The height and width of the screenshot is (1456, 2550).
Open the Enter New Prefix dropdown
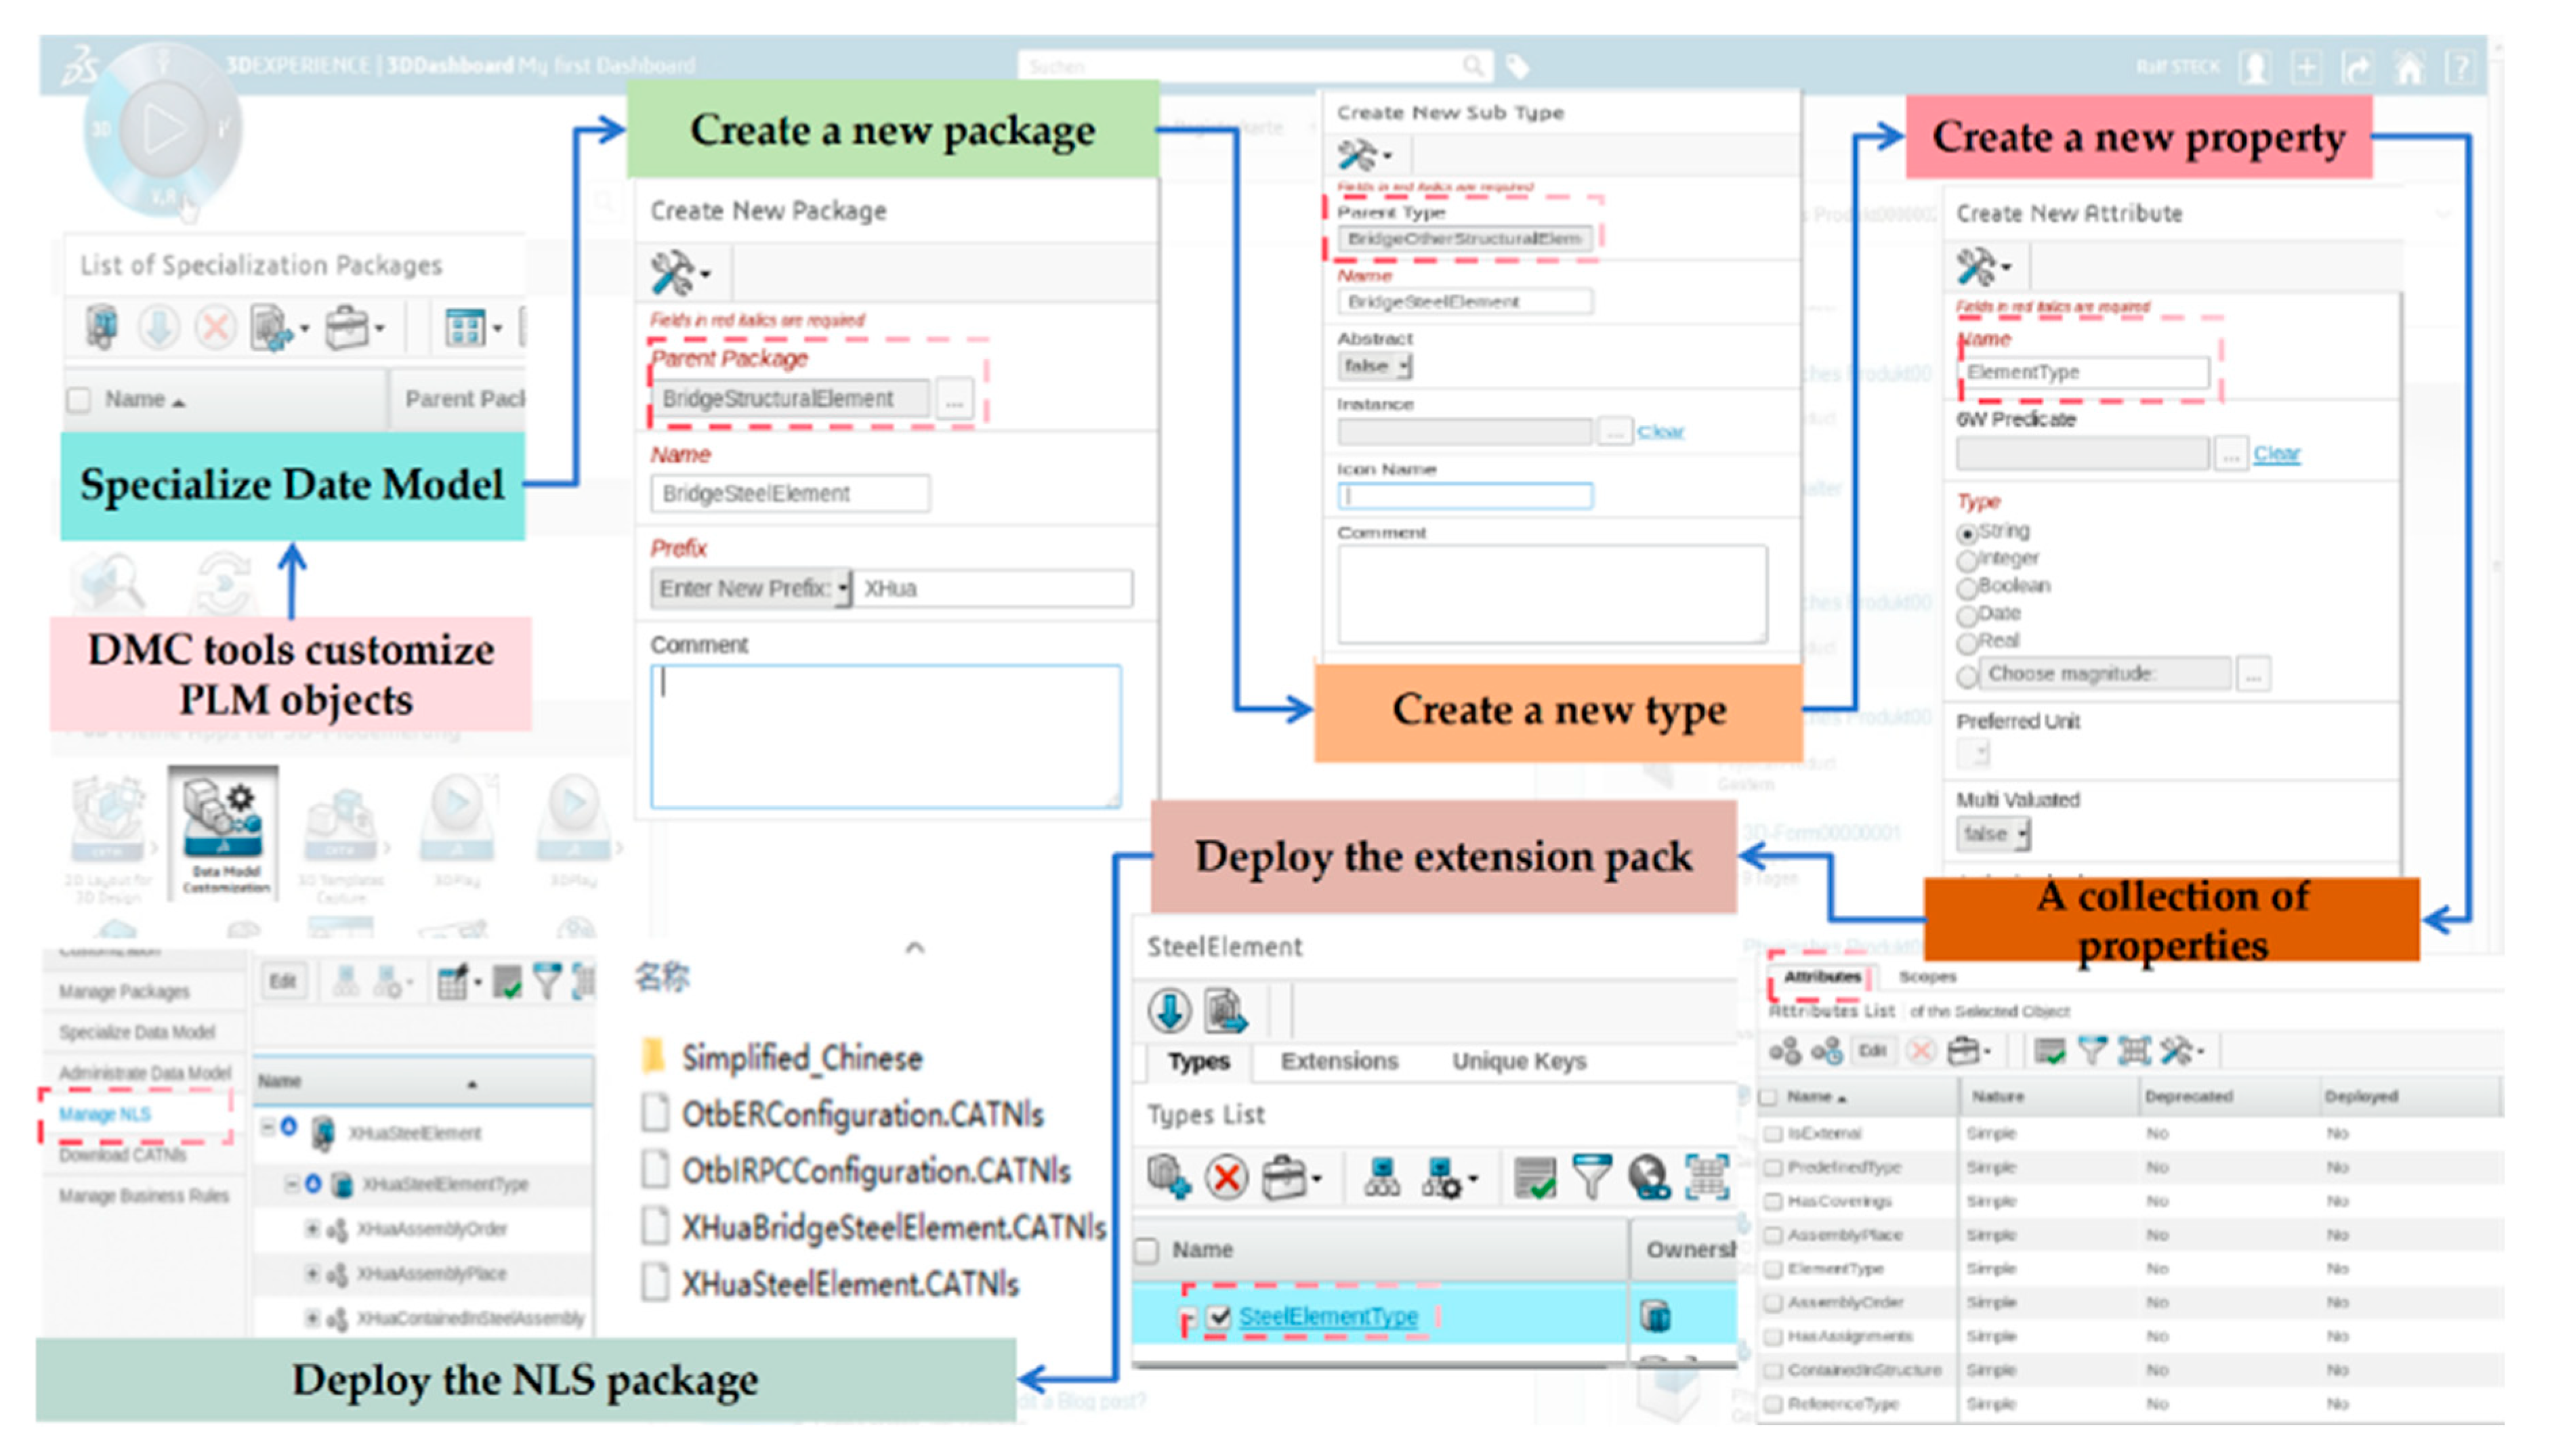[x=751, y=588]
